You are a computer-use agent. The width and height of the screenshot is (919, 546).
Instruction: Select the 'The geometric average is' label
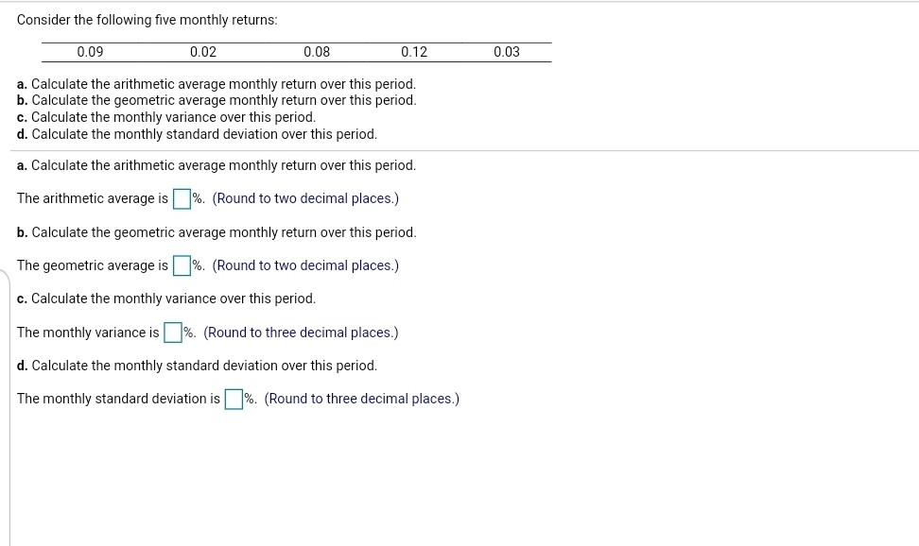pyautogui.click(x=93, y=265)
